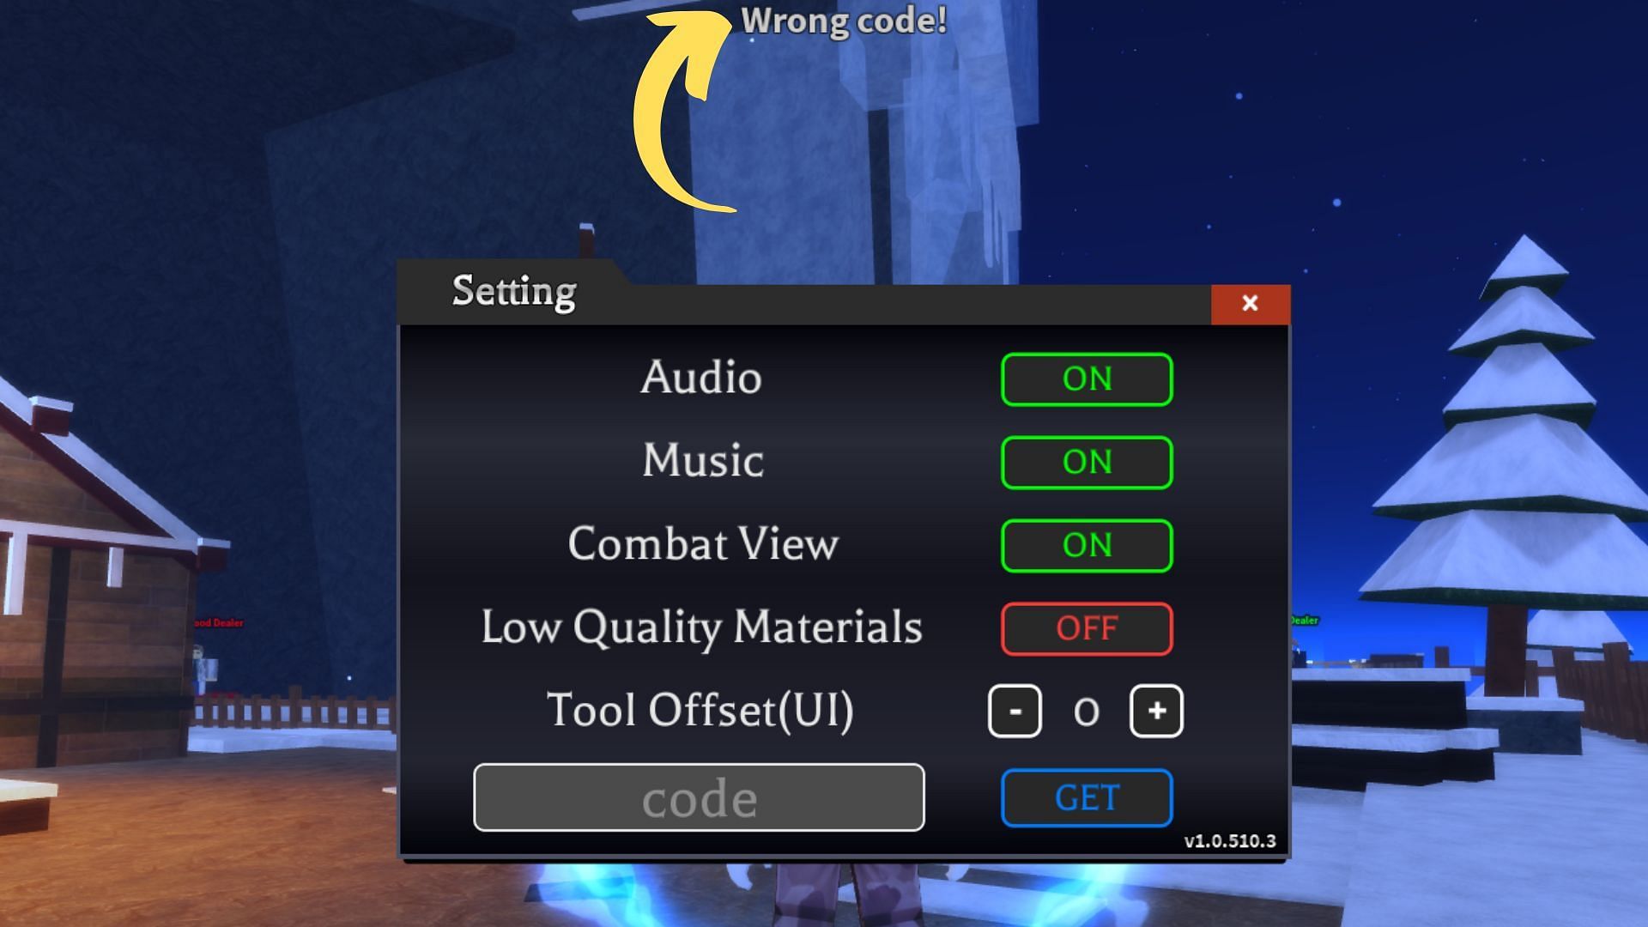Viewport: 1648px width, 927px height.
Task: Toggle Audio ON button
Action: [x=1087, y=378]
